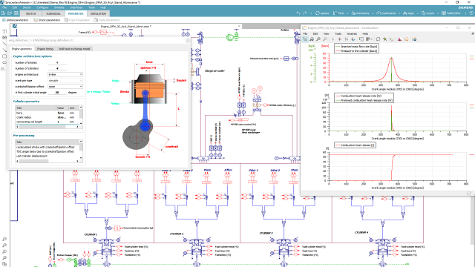
Task: Open the Tools menu in Combustion plot window
Action: tap(338, 33)
